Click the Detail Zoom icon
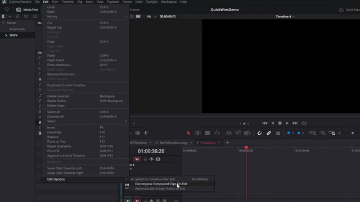The image size is (360, 202). tap(323, 133)
